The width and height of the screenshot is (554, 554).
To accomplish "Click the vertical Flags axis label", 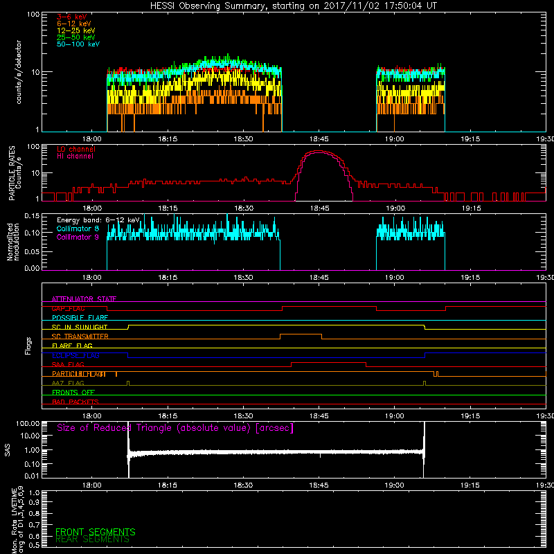I will pyautogui.click(x=28, y=346).
